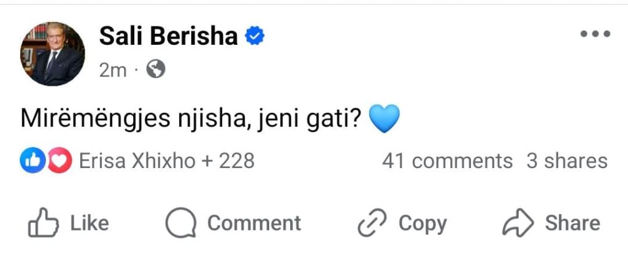Click the Sali Berisha profile name
Image resolution: width=628 pixels, height=257 pixels.
click(168, 37)
